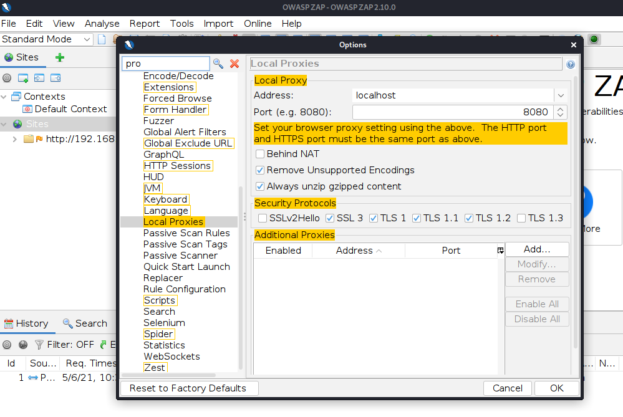Click the Export Context icon
The height and width of the screenshot is (417, 623).
point(56,78)
